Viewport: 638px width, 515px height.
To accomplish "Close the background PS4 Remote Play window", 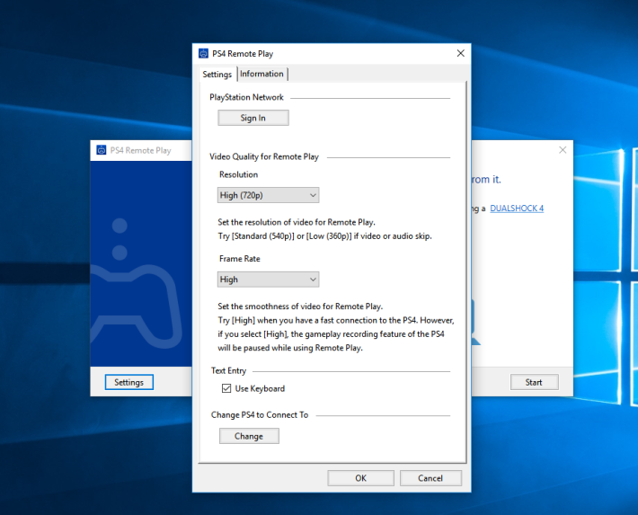I will pos(563,150).
